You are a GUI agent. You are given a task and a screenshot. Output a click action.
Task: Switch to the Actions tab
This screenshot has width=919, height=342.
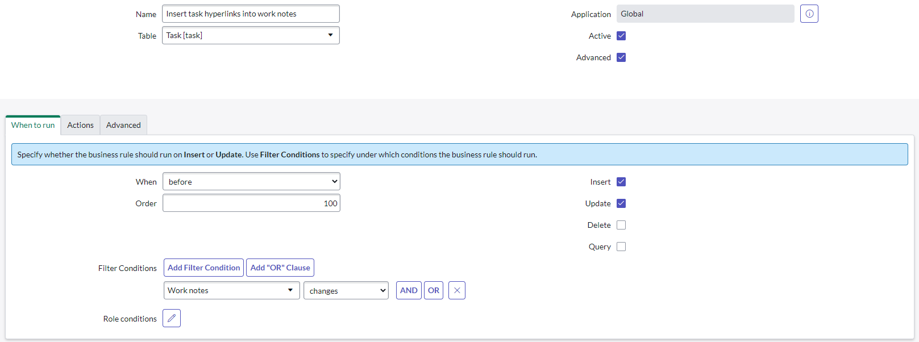click(80, 125)
